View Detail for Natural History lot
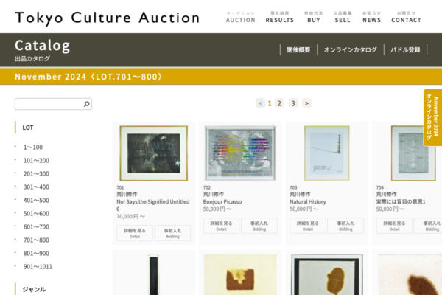This screenshot has width=442, height=295. 308,226
